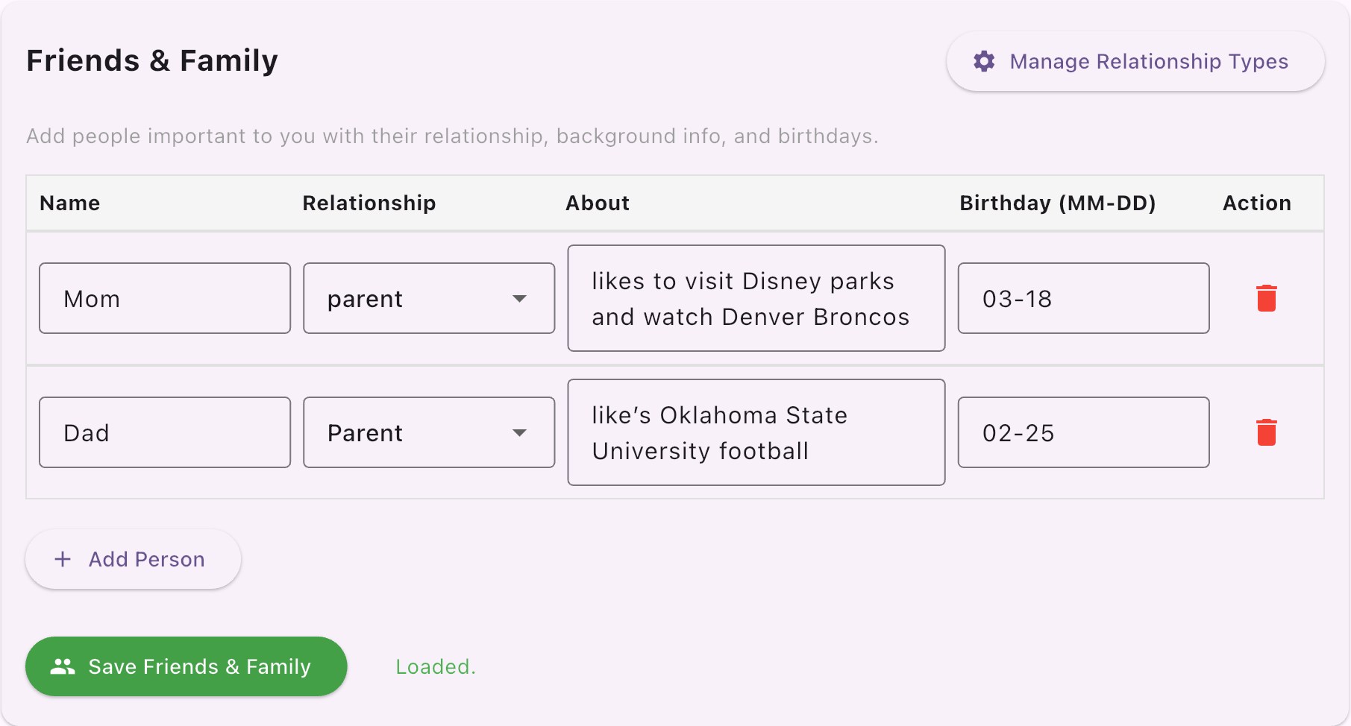Open Mom's relationship dropdown arrow
Image resolution: width=1351 pixels, height=726 pixels.
click(x=519, y=298)
